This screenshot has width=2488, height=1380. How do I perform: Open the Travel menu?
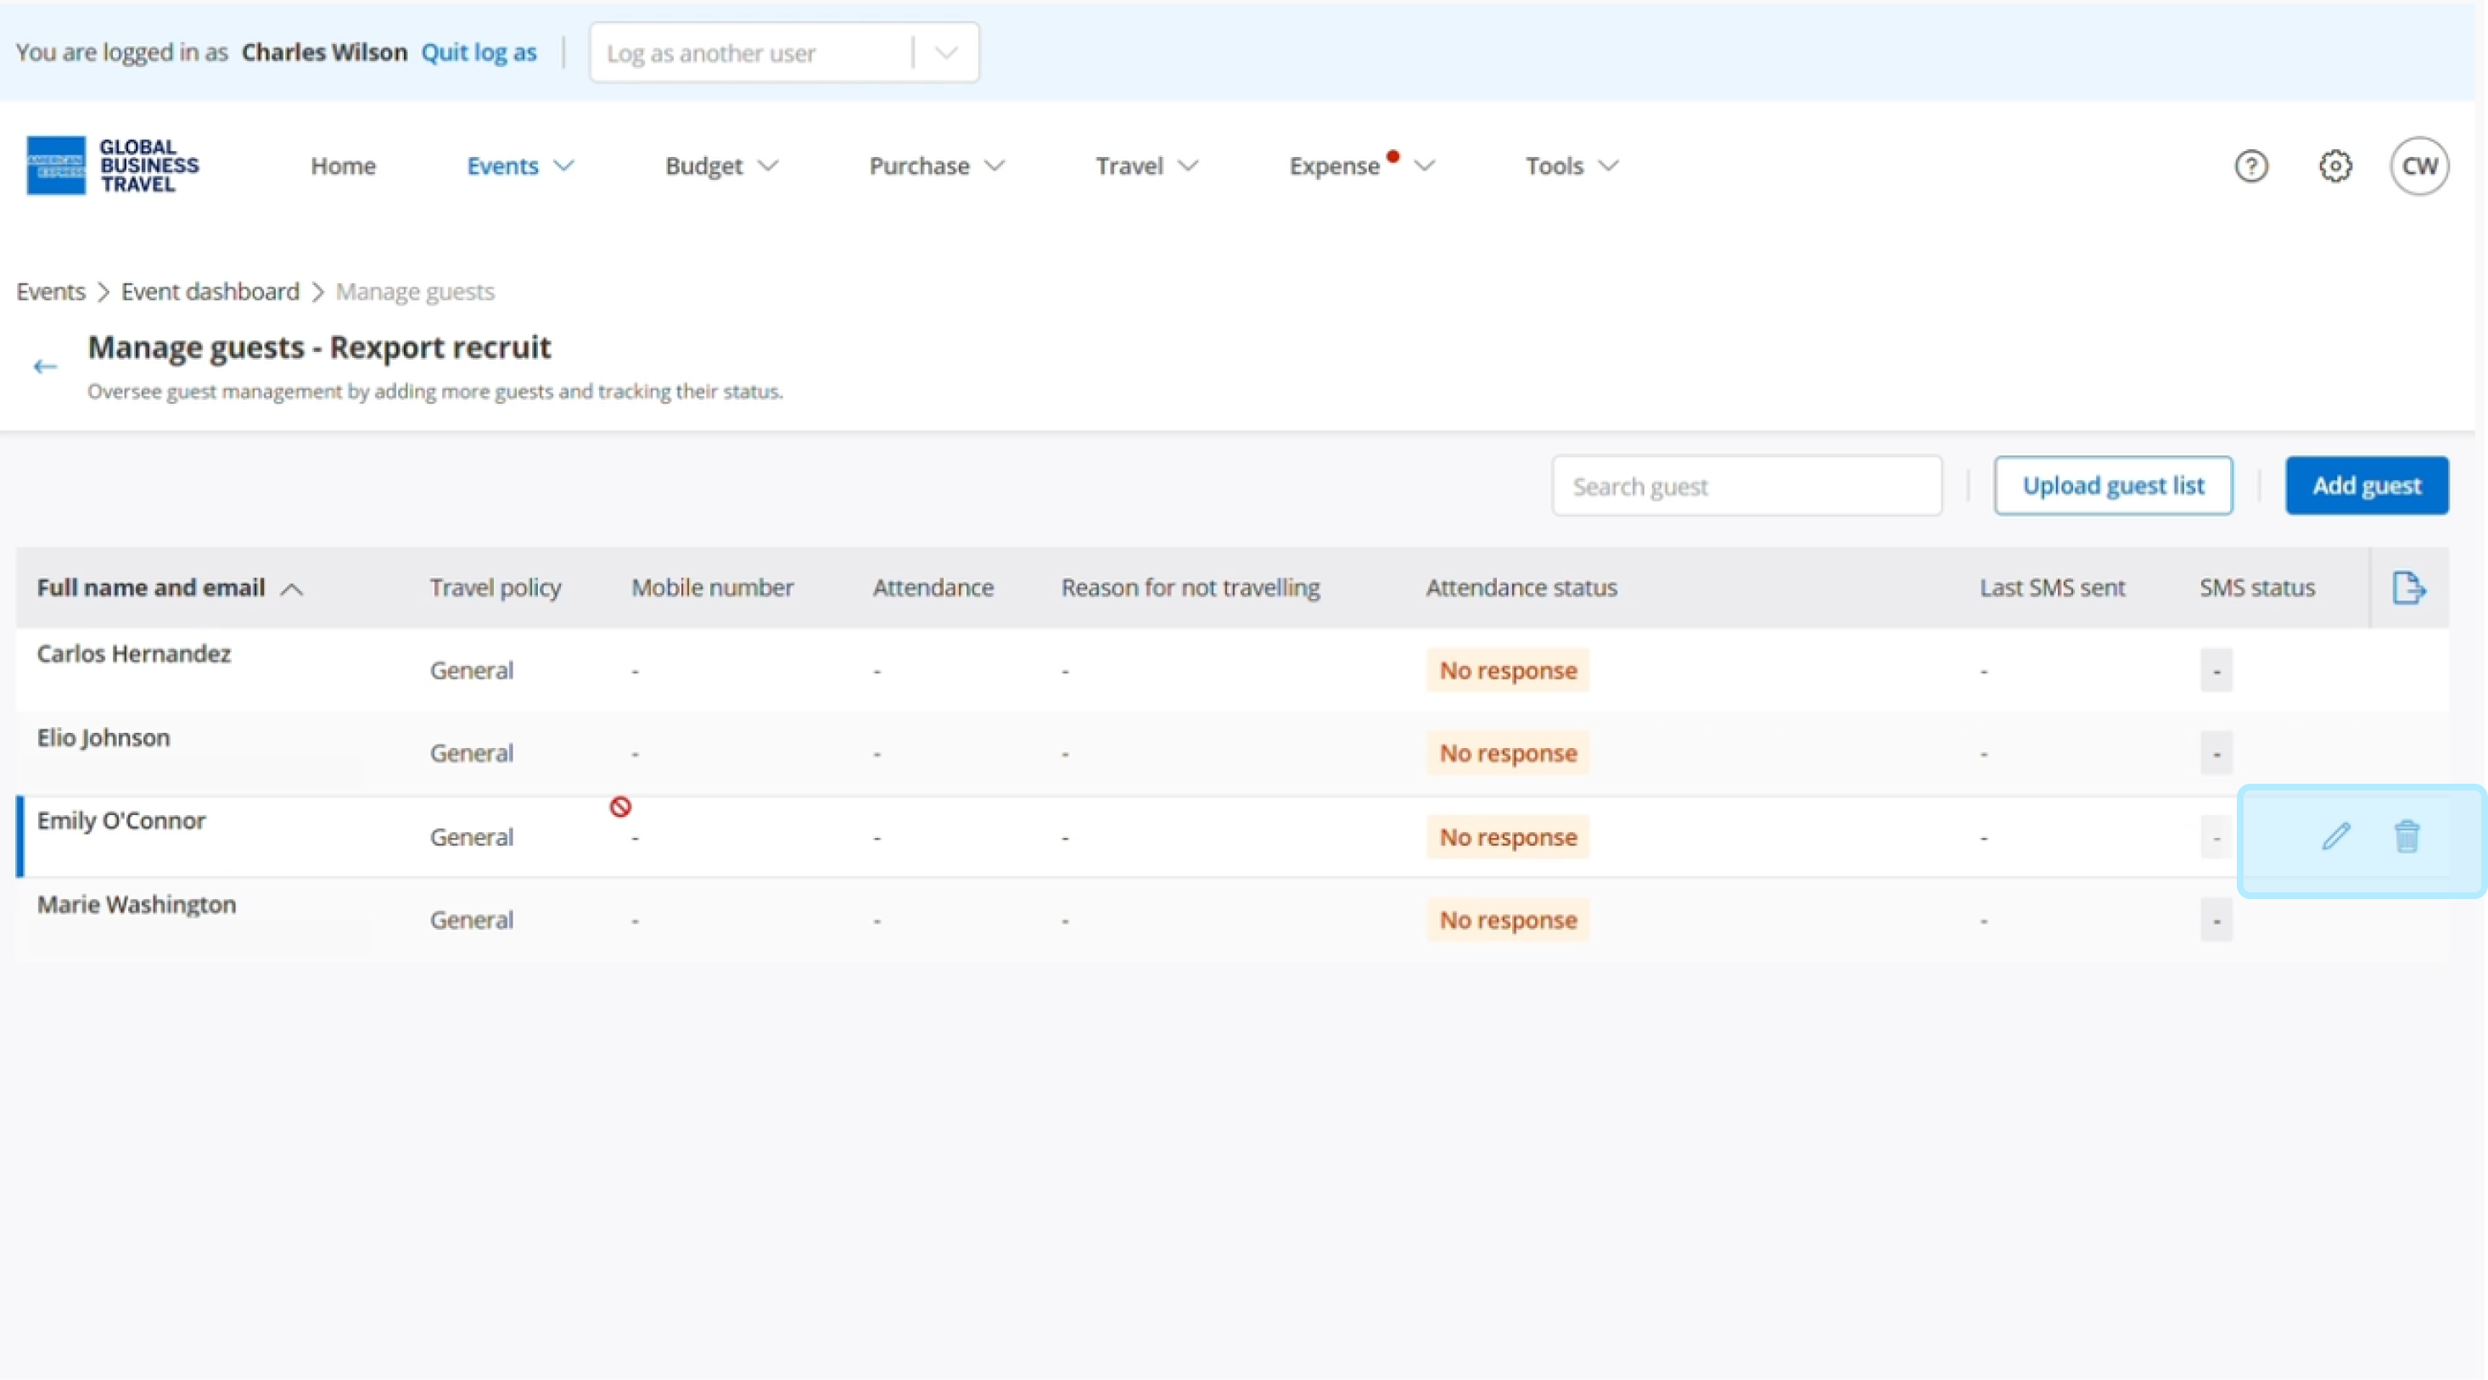click(x=1146, y=166)
